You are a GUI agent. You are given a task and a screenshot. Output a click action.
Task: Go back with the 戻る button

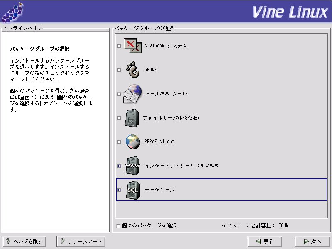[264, 241]
